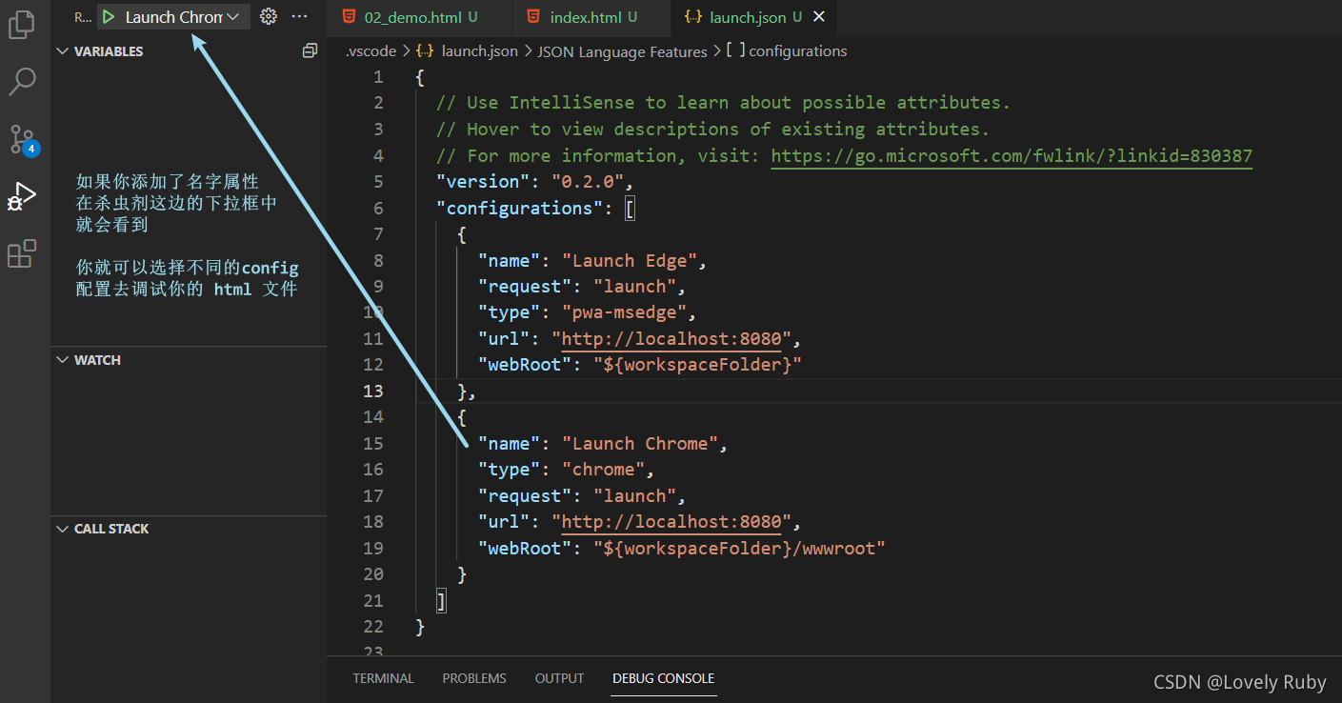This screenshot has width=1342, height=703.
Task: Open Source Control view with 4 changes
Action: (22, 139)
